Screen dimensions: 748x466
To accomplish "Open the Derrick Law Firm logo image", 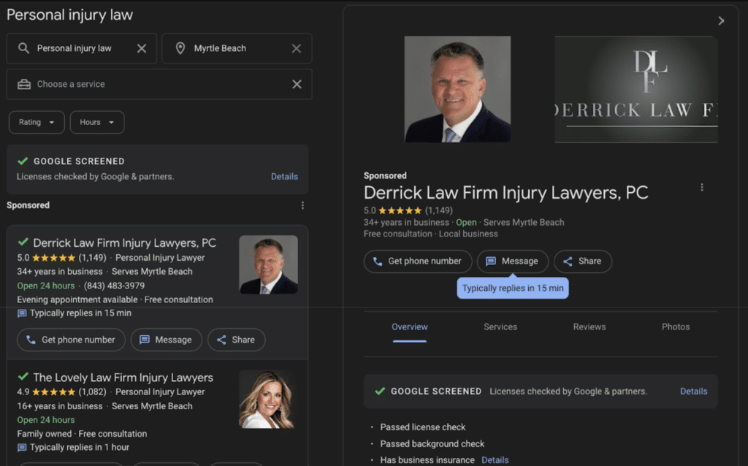I will (636, 89).
